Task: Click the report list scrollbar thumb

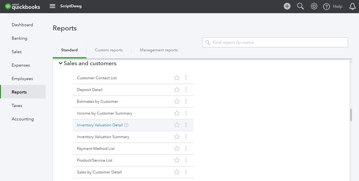Action: coord(351,115)
